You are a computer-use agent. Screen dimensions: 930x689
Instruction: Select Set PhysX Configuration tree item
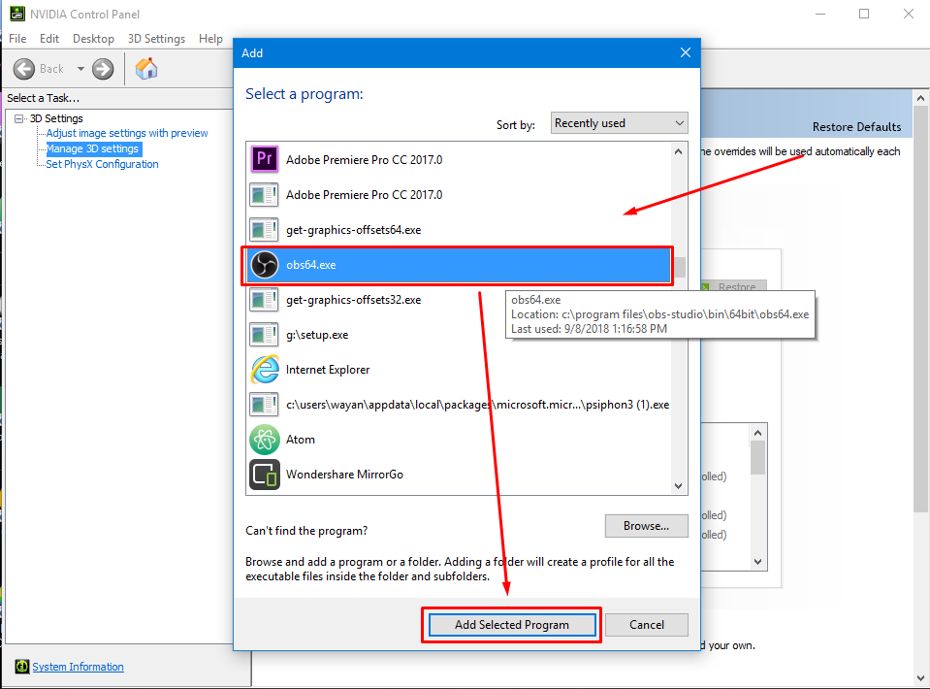[x=102, y=164]
